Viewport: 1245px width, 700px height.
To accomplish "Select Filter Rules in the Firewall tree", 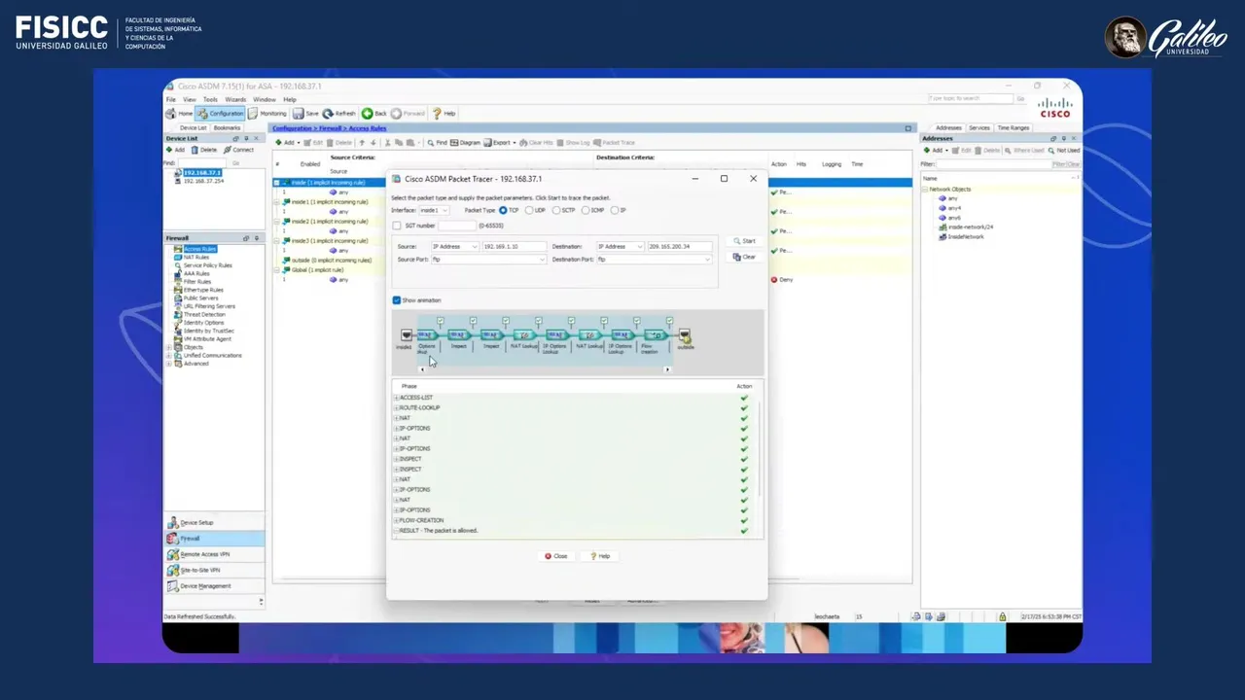I will coord(196,282).
